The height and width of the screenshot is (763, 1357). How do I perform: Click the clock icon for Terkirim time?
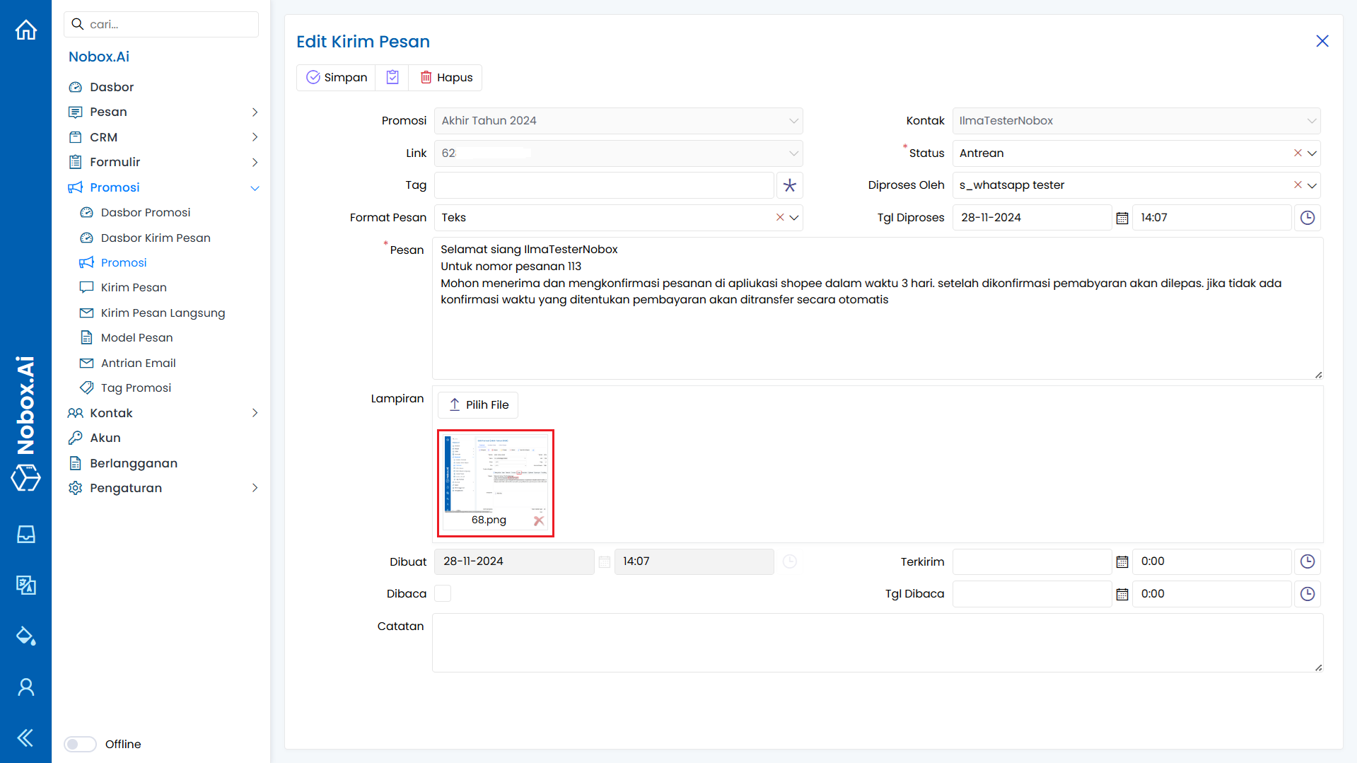(1307, 561)
